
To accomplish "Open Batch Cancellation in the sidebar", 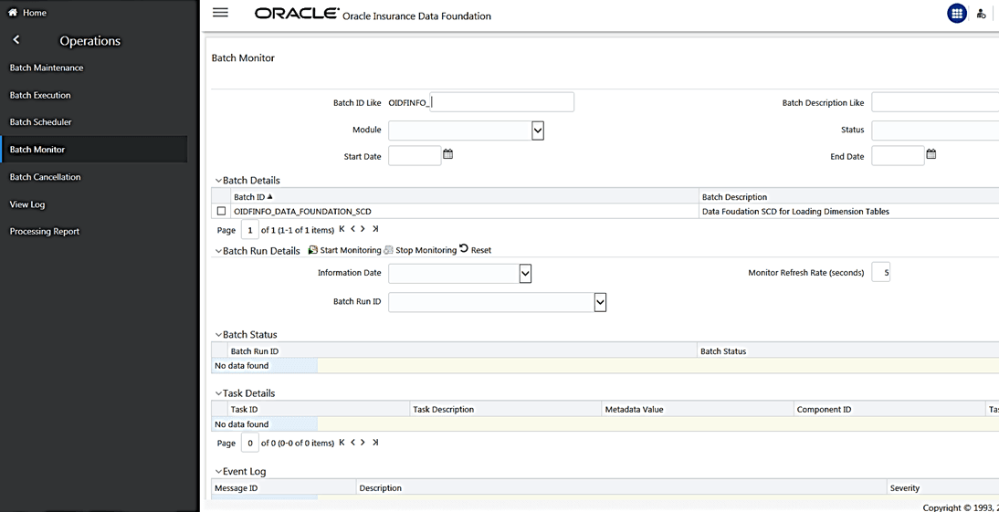I will coord(46,177).
